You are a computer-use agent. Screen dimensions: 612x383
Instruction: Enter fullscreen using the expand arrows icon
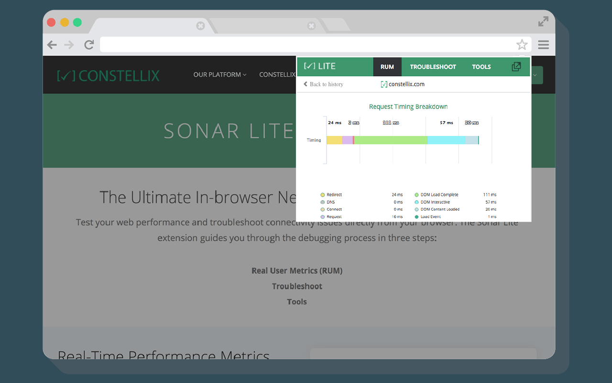[543, 22]
